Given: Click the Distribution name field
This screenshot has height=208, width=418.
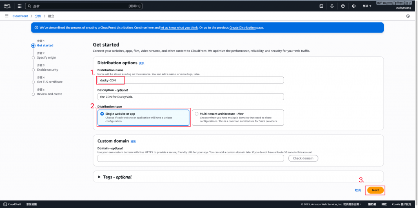Looking at the screenshot, I should [x=191, y=80].
